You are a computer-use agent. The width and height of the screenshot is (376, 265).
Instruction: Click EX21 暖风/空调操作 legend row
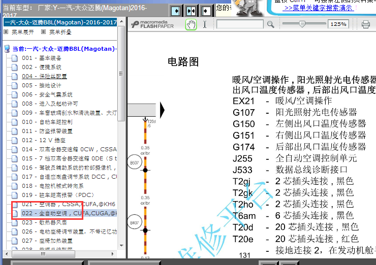pyautogui.click(x=282, y=101)
